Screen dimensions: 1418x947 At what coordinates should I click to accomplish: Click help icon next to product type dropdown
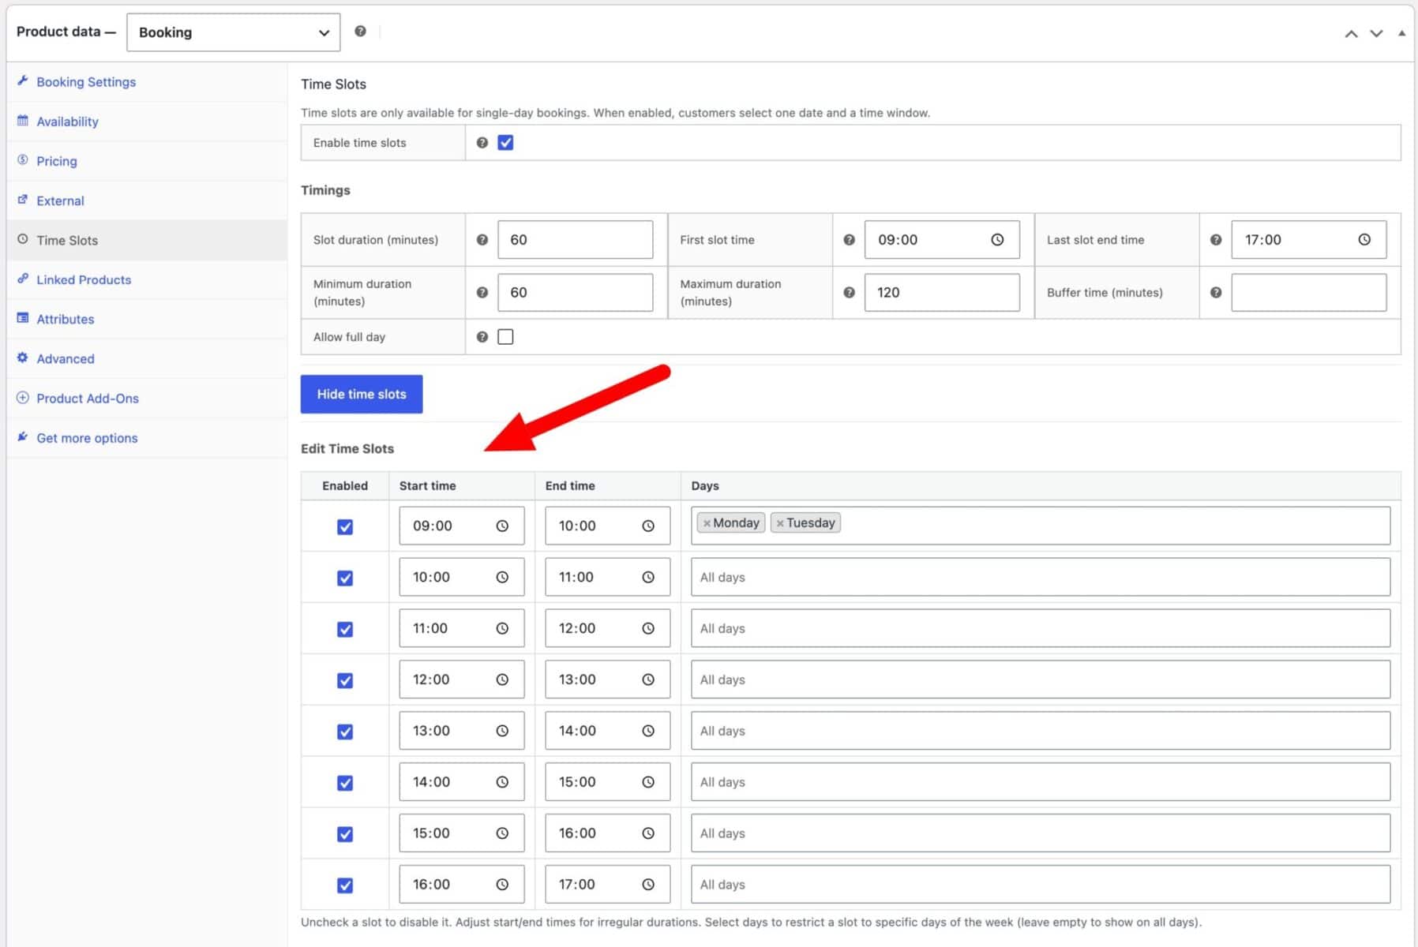click(360, 32)
